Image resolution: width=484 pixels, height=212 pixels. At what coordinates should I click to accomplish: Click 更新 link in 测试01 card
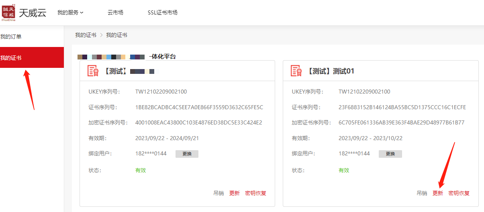coord(437,193)
